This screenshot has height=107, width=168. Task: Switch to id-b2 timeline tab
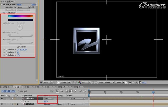(x=47, y=87)
